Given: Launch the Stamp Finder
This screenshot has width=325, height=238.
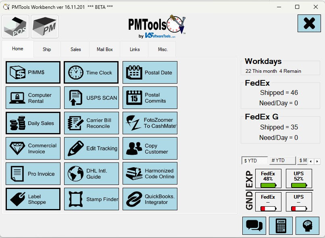Looking at the screenshot, I should 92,199.
